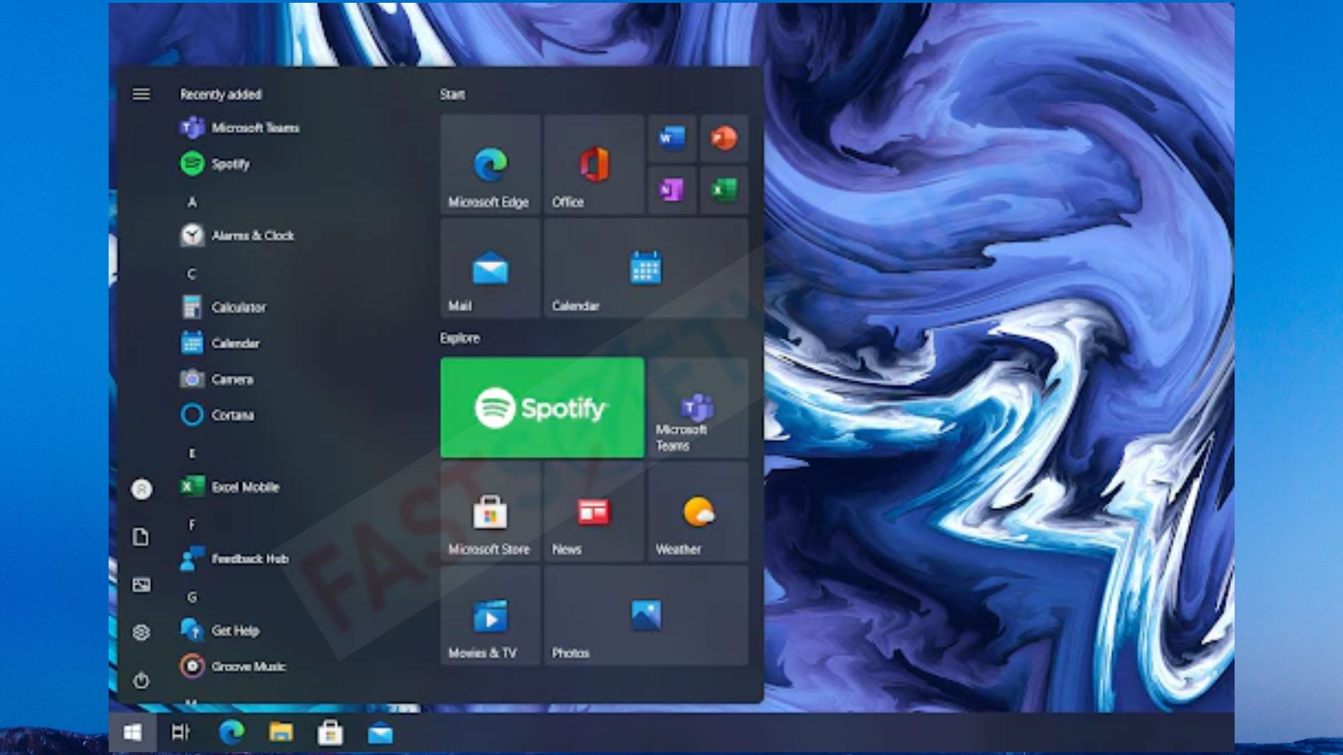Open the wide Calendar tile
The width and height of the screenshot is (1343, 755).
[646, 268]
